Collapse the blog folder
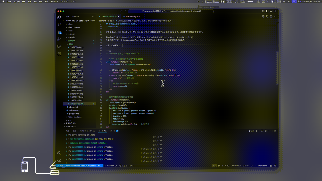Image resolution: width=322 pixels, height=181 pixels. pos(71,44)
